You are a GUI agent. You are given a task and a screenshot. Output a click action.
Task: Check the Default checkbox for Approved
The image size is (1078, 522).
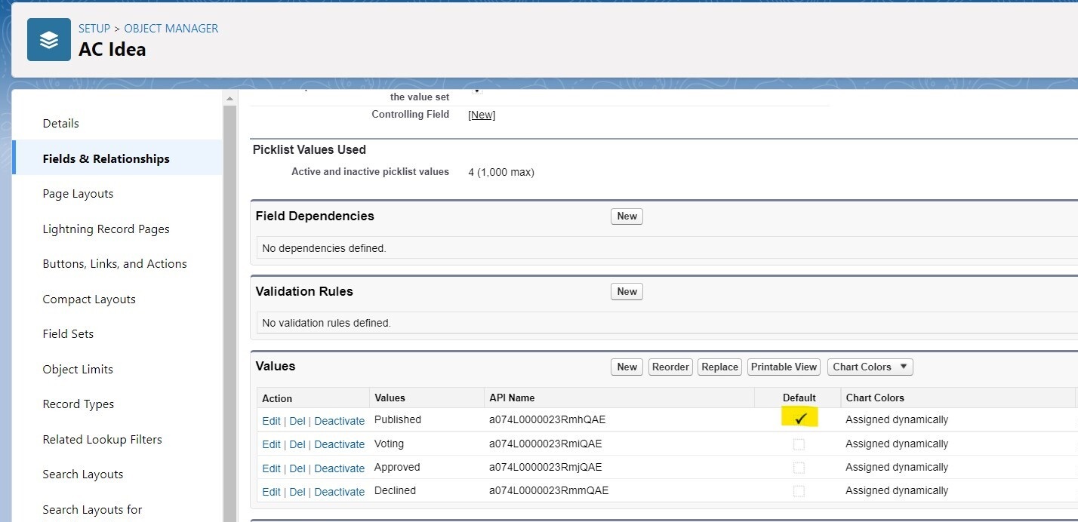[799, 468]
